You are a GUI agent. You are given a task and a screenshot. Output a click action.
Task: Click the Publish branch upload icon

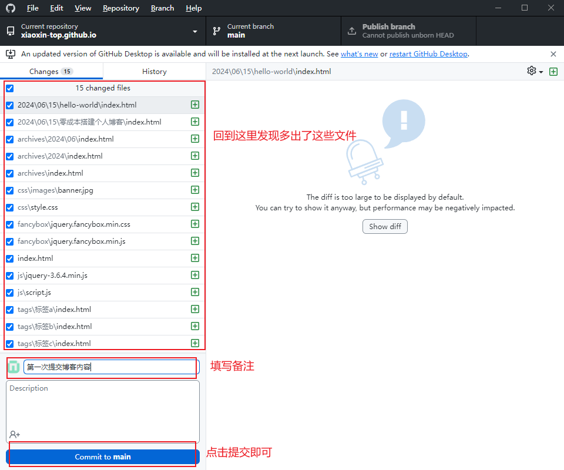352,31
